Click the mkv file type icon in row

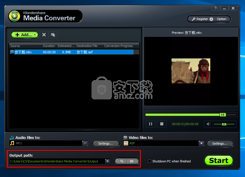click(12, 52)
